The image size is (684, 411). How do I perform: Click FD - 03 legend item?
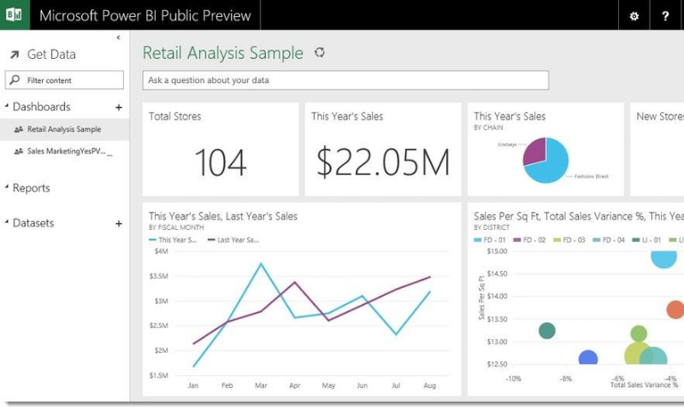(x=569, y=240)
